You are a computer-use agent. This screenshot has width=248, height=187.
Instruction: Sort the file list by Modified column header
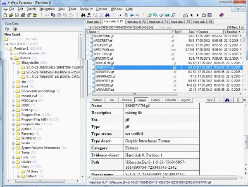click(232, 32)
